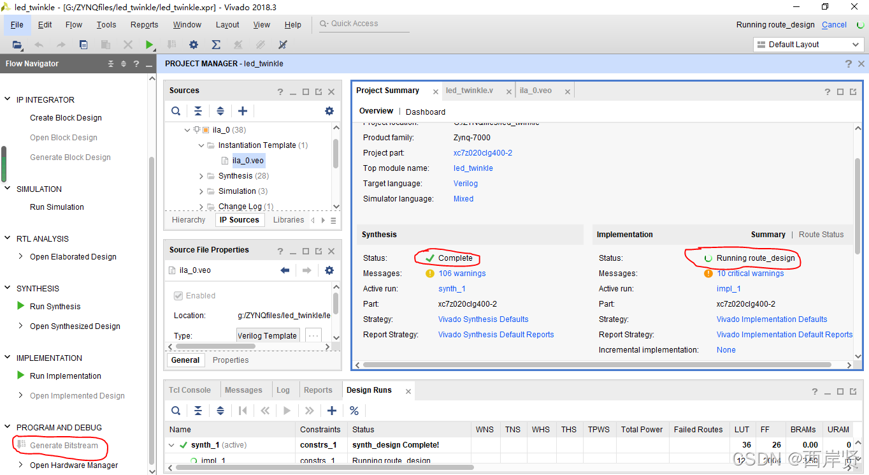Click the Generate Bitstream icon
Image resolution: width=869 pixels, height=475 pixels.
[21, 444]
